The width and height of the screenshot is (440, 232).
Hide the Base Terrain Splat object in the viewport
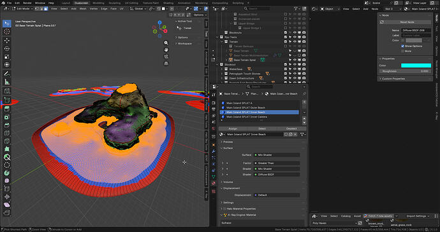click(295, 60)
